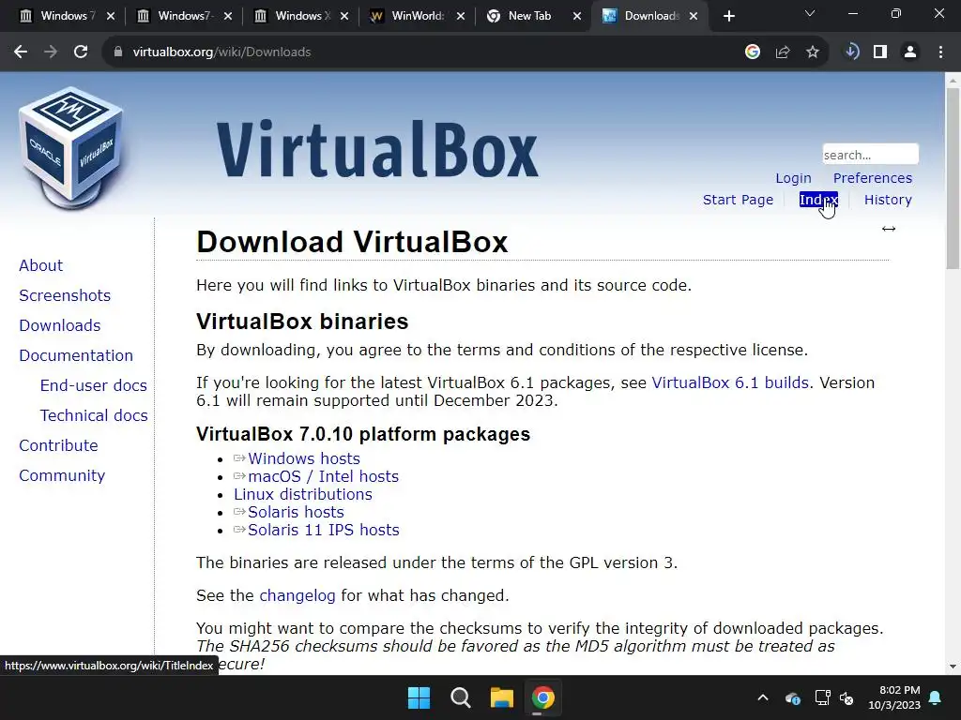Open the highlighted Index link

click(x=818, y=200)
